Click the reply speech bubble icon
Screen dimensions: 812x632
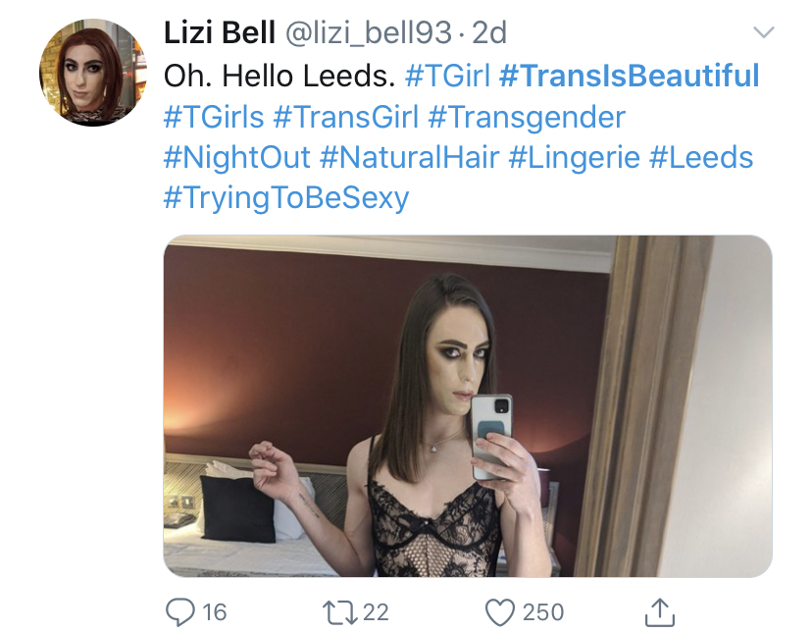click(x=180, y=611)
